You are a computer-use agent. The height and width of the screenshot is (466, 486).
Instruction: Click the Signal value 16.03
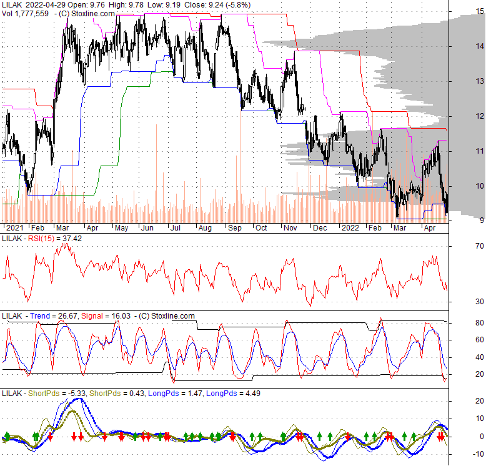[121, 316]
